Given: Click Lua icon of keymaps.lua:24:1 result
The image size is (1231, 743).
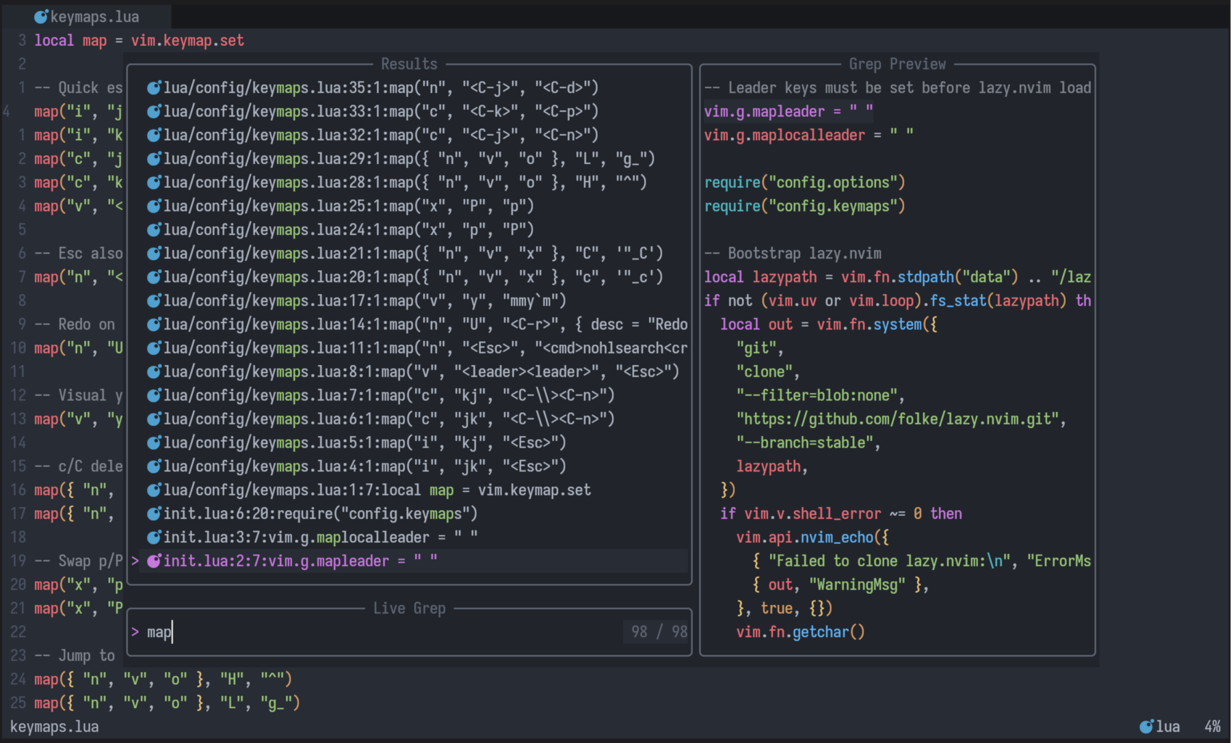Looking at the screenshot, I should point(154,230).
